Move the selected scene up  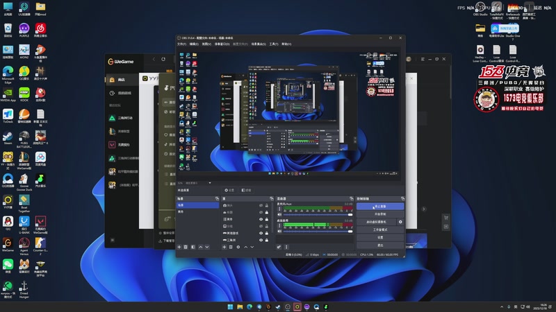point(200,247)
